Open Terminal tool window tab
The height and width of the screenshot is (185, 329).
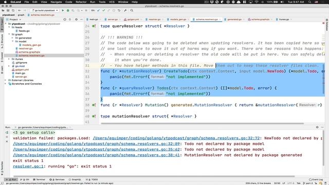coord(39,179)
